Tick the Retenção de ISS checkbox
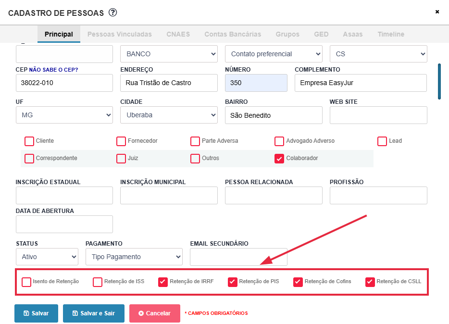The image size is (449, 324). (98, 282)
